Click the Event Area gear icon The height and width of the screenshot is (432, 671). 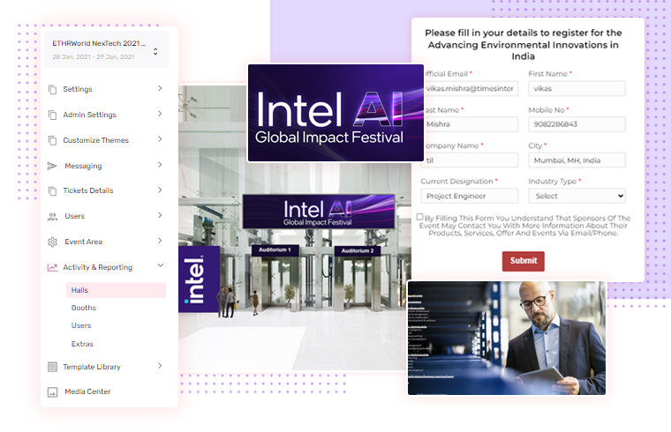pos(52,242)
